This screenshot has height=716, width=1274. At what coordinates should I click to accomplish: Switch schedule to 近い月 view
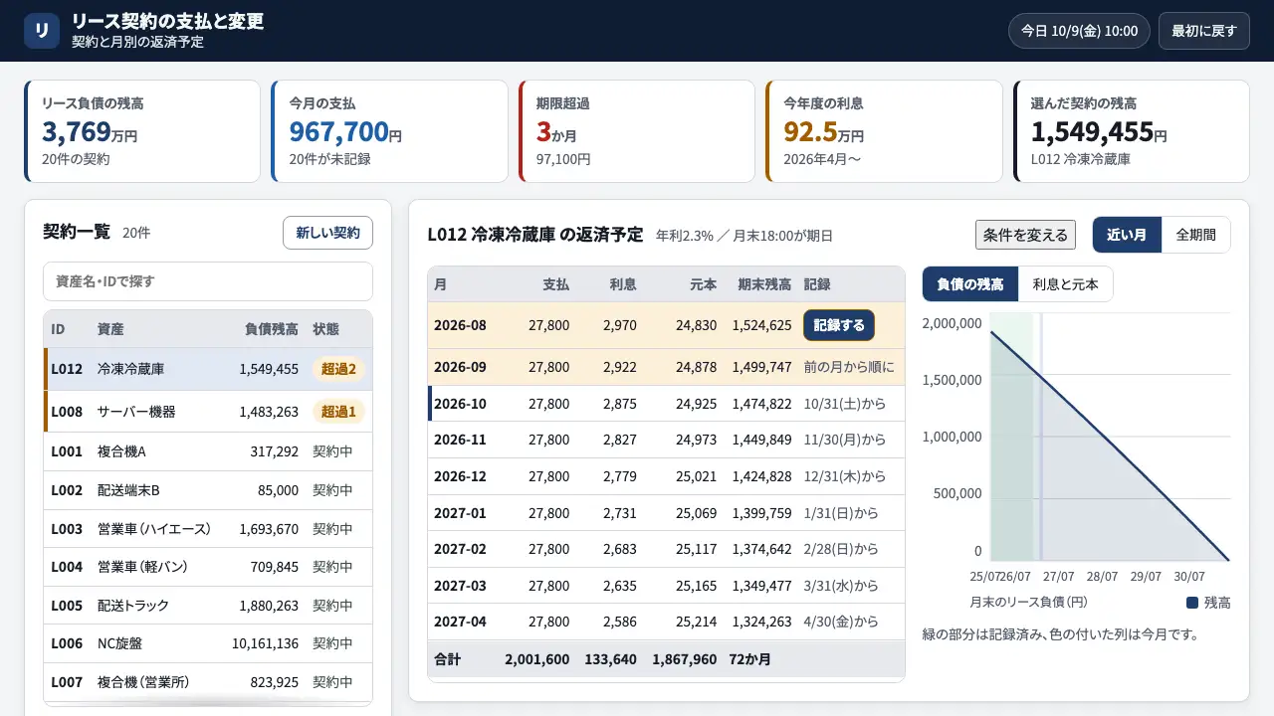tap(1127, 235)
